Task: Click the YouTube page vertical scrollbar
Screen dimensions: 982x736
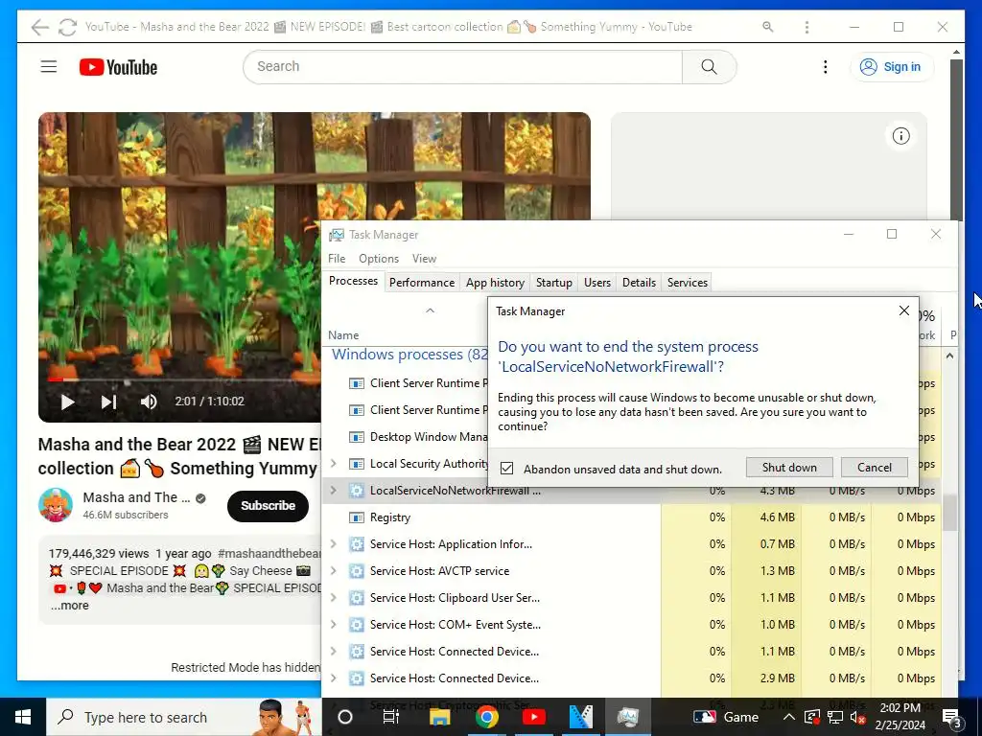Action: [x=956, y=141]
